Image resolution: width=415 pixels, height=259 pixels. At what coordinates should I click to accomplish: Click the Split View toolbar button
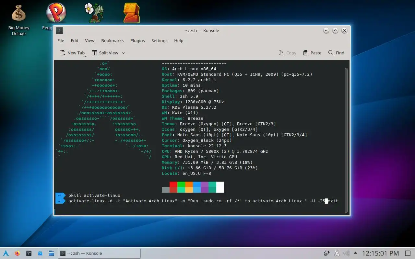[105, 53]
